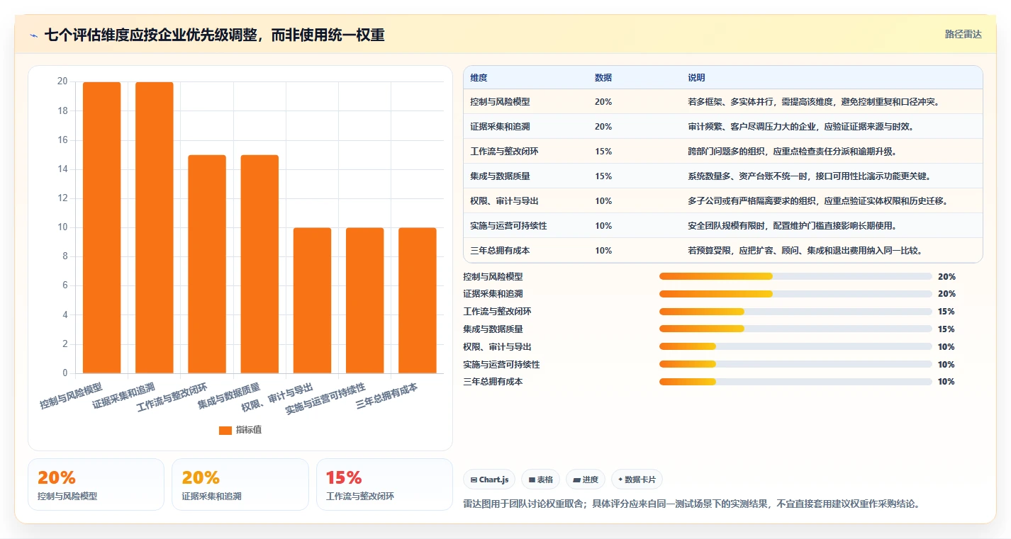Image resolution: width=1011 pixels, height=539 pixels.
Task: Click the 工作流与整改闭环 chart bar
Action: (207, 264)
